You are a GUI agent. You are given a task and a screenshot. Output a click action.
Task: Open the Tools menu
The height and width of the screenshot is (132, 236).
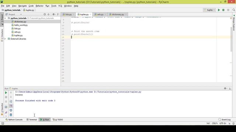pyautogui.click(x=54, y=6)
